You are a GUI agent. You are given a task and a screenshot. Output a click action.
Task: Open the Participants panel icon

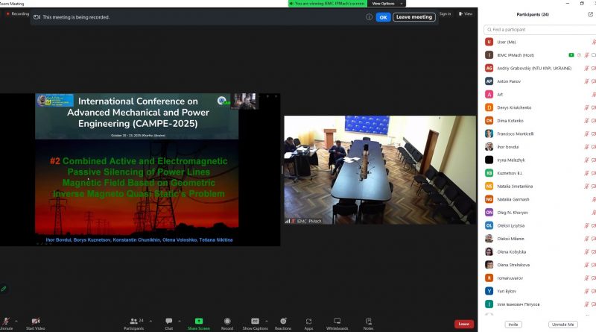133,321
